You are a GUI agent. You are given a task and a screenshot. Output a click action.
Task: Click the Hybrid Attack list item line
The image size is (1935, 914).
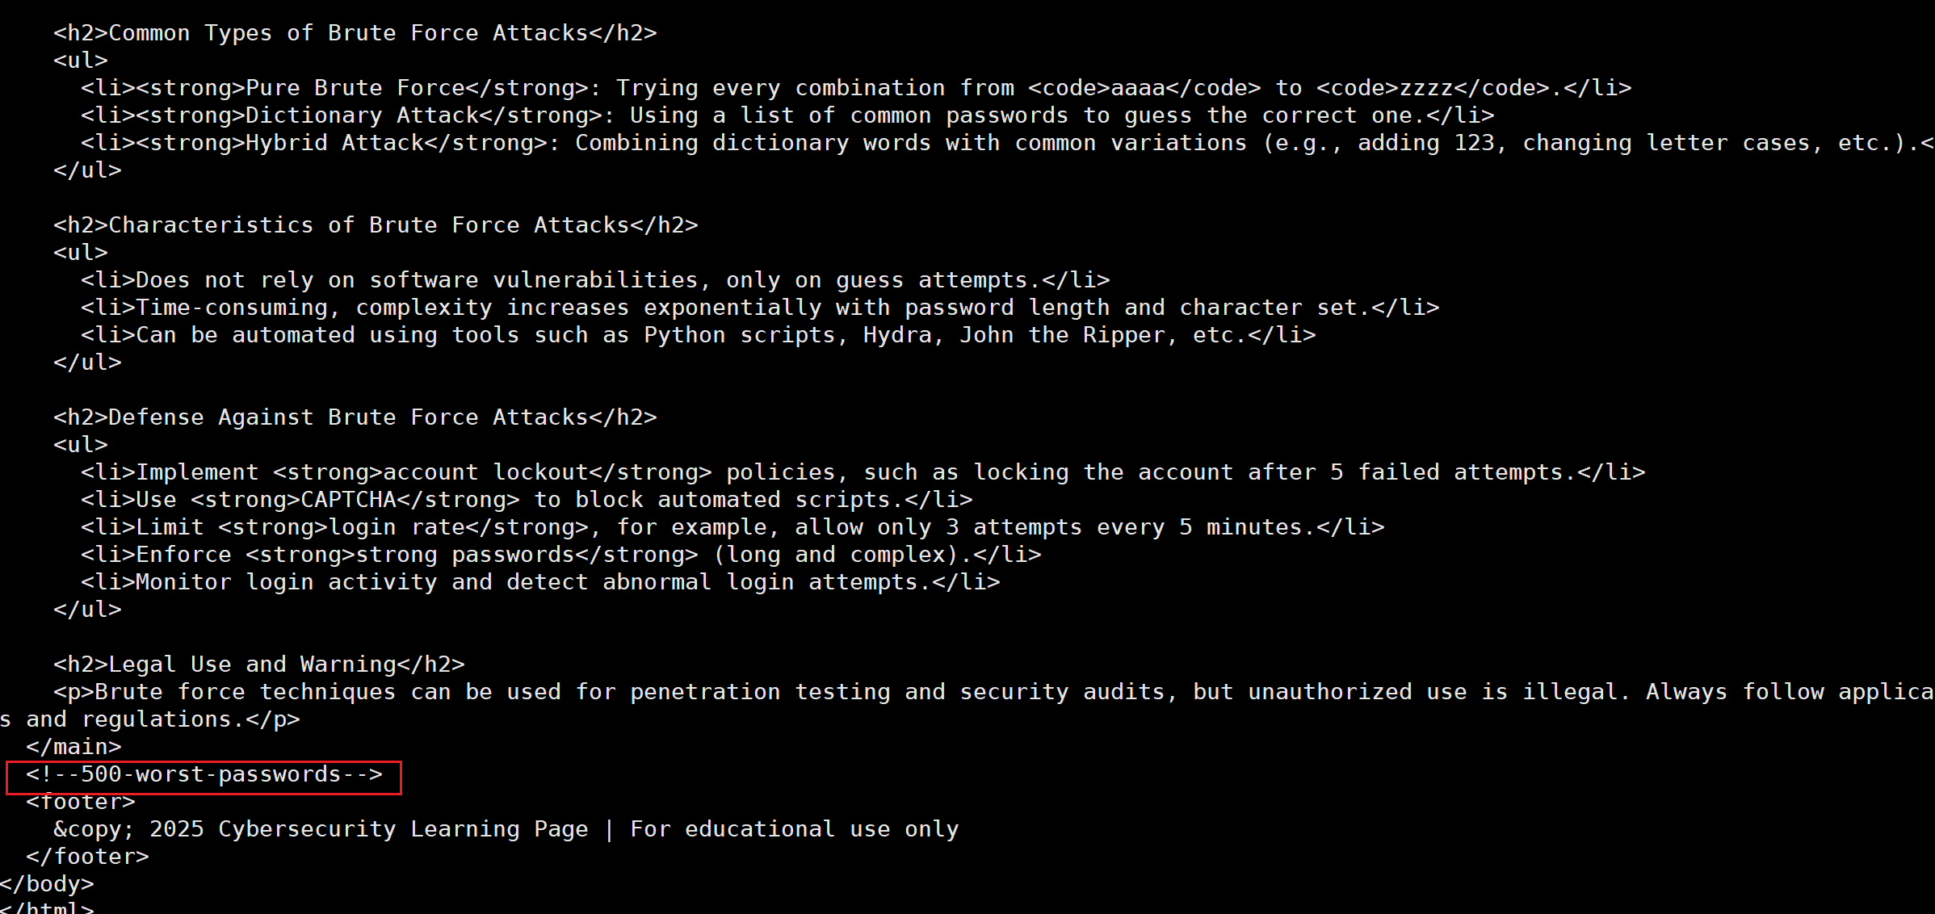pos(1007,143)
